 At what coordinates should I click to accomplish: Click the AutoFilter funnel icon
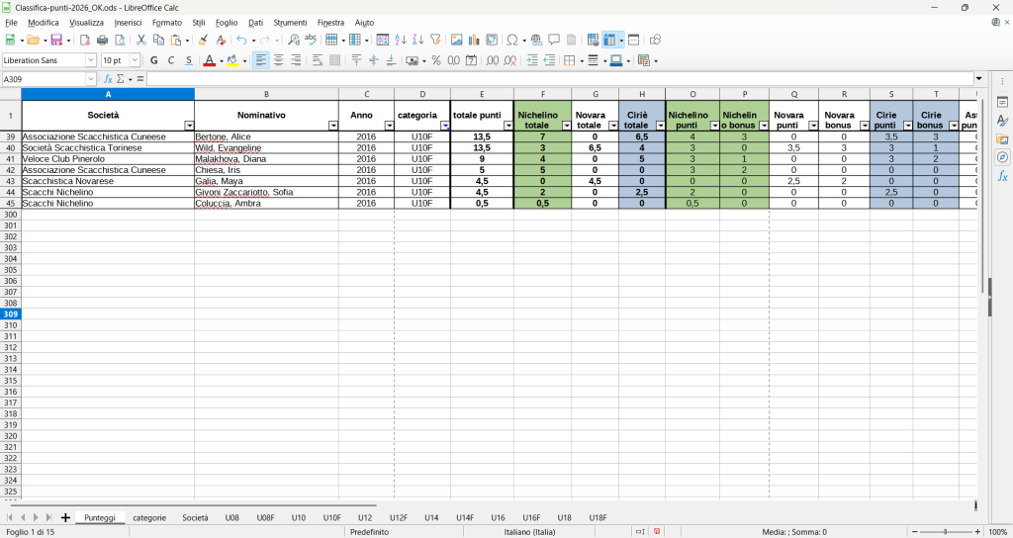point(435,41)
